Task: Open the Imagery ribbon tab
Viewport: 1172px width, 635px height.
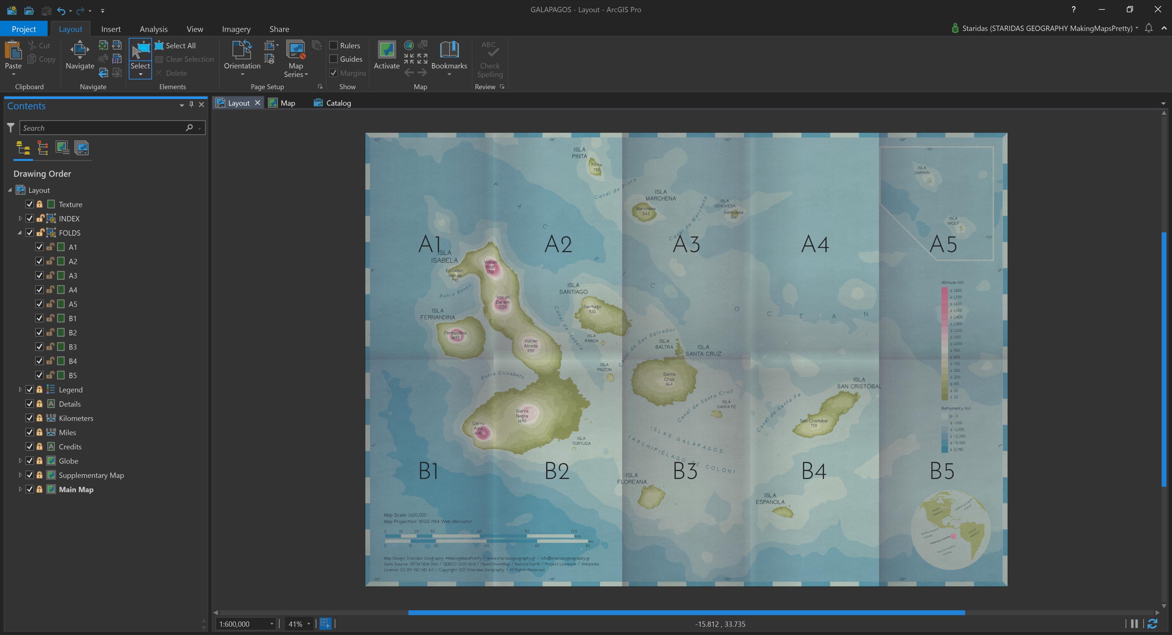Action: click(x=236, y=29)
